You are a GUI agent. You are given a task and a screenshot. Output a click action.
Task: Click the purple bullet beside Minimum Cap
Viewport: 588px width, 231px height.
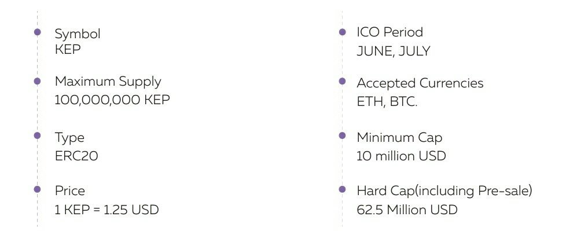tap(343, 135)
